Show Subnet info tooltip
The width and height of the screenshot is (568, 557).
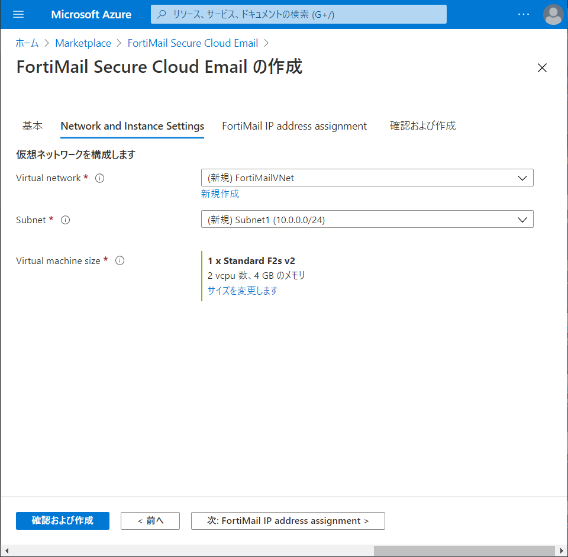coord(65,220)
